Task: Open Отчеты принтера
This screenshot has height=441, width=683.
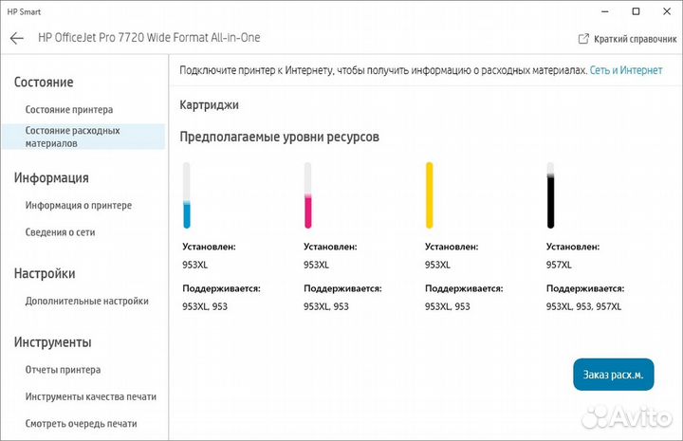Action: point(63,370)
